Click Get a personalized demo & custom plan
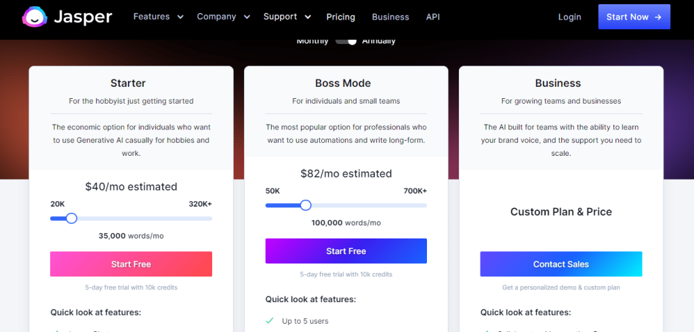This screenshot has height=332, width=694. [561, 287]
